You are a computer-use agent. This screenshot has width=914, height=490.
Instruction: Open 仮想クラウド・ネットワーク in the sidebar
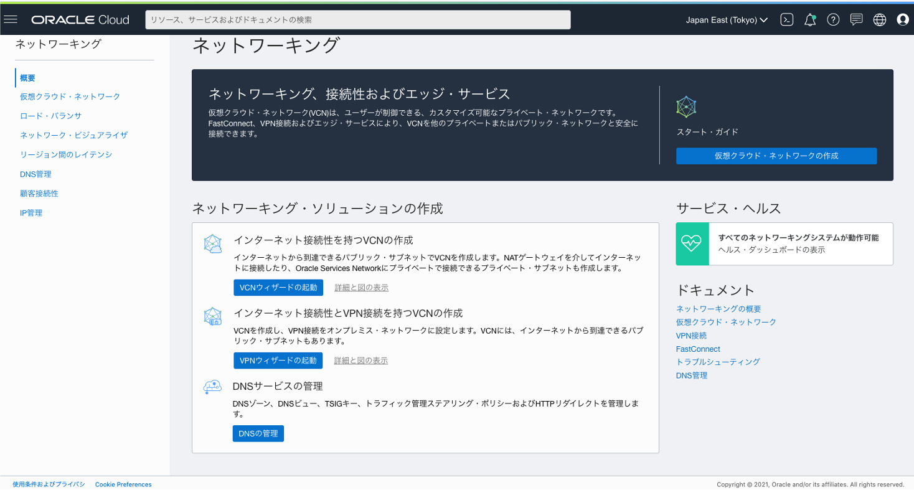pos(70,97)
